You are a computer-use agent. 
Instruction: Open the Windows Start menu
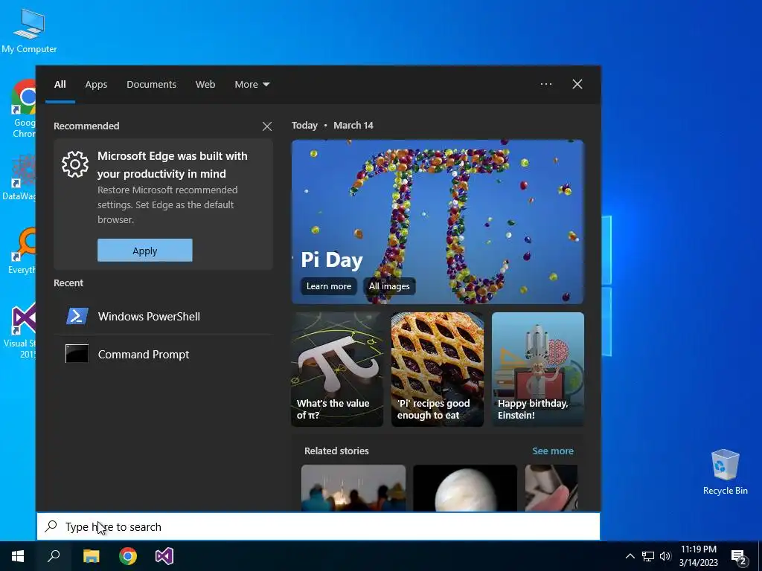tap(18, 556)
